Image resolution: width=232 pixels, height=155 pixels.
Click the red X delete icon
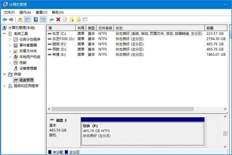(58, 19)
